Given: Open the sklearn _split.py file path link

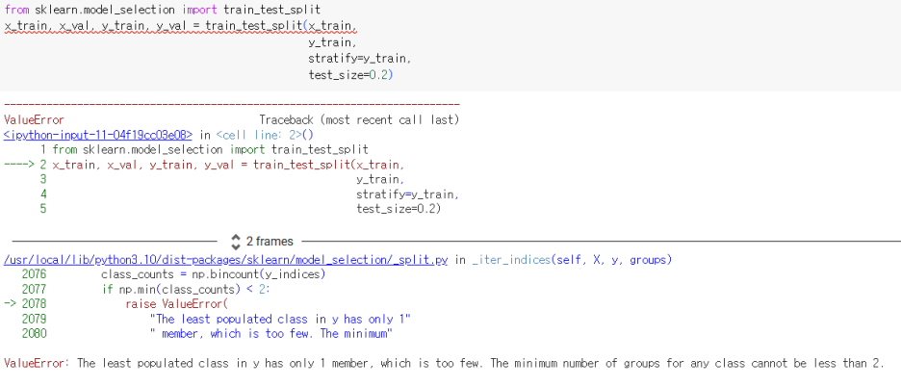Looking at the screenshot, I should coord(225,260).
